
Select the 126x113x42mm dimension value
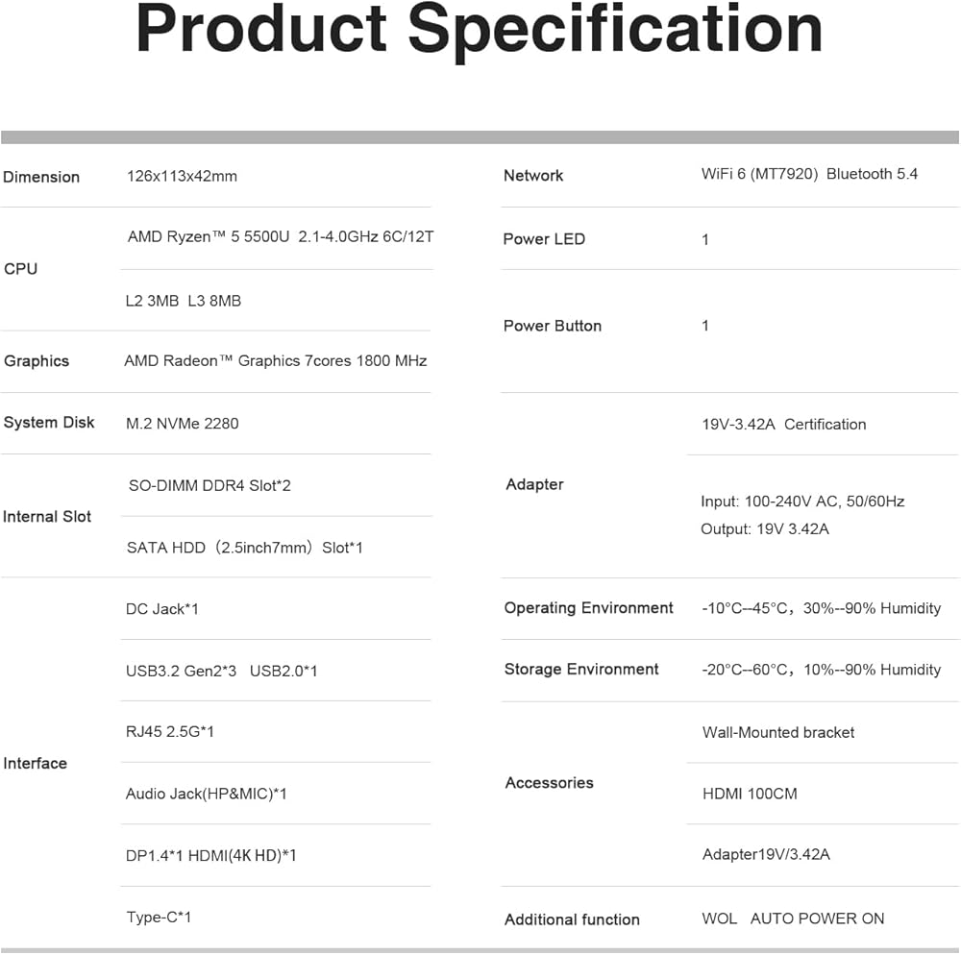coord(182,176)
